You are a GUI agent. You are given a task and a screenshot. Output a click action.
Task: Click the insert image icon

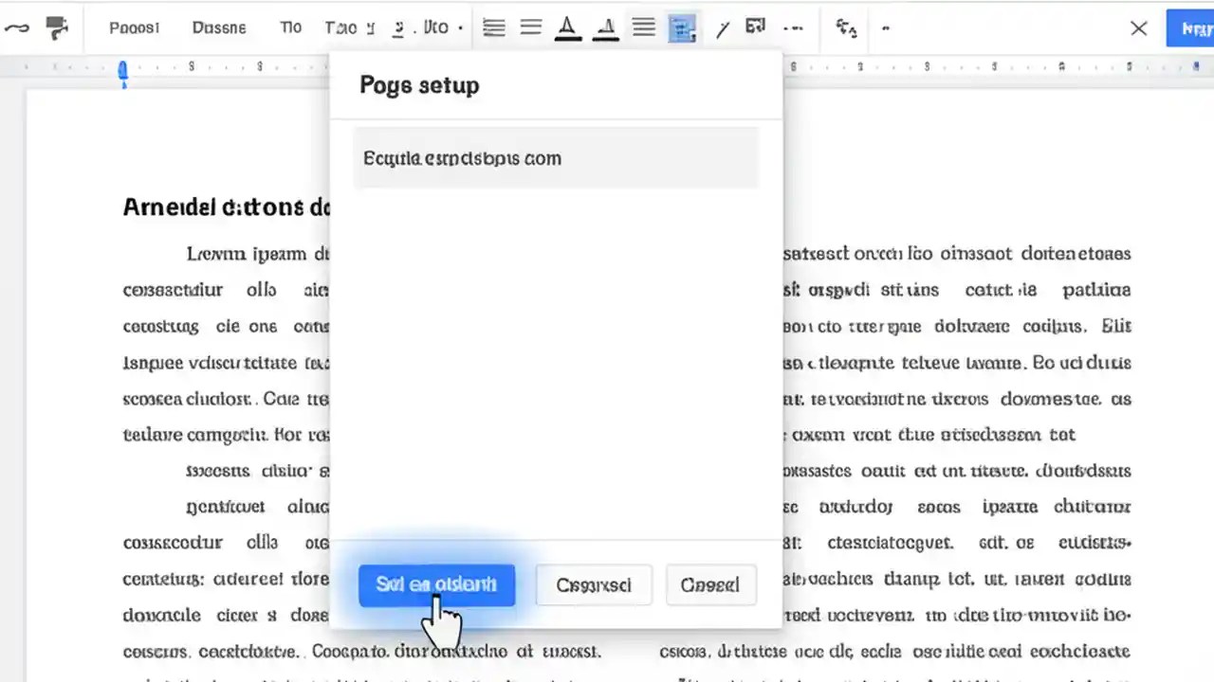click(x=755, y=27)
